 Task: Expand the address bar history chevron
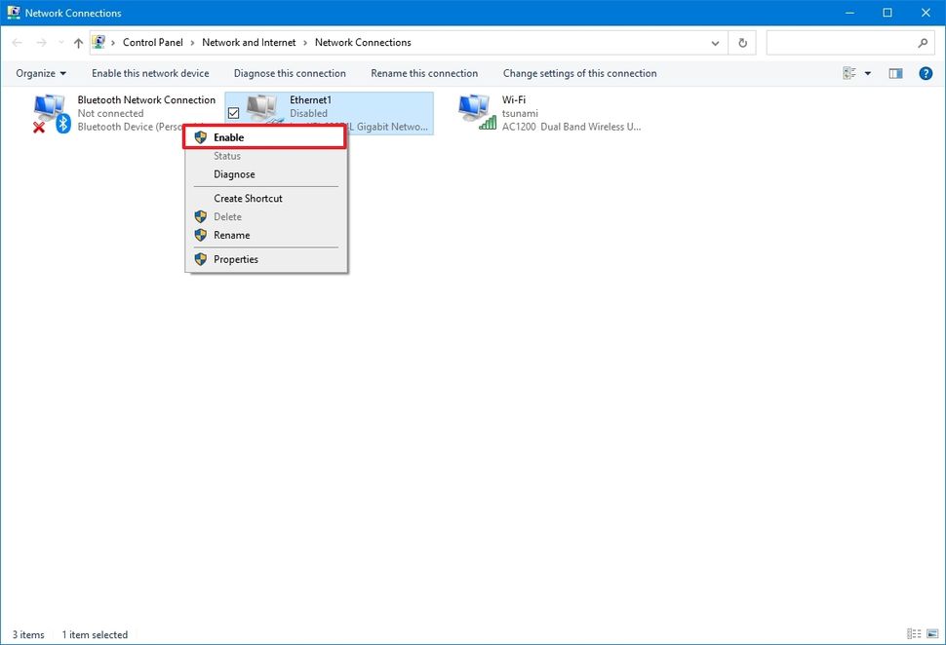click(x=715, y=42)
